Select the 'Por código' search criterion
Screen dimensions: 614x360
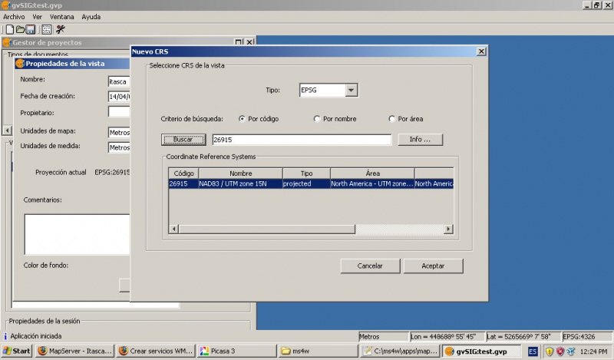pos(243,119)
